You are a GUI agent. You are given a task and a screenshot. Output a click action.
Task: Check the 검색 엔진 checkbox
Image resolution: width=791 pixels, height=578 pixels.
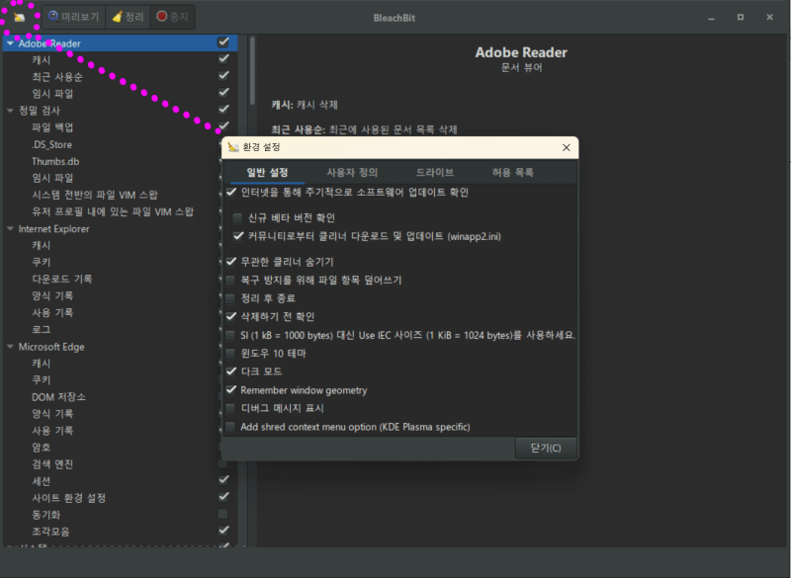point(223,463)
